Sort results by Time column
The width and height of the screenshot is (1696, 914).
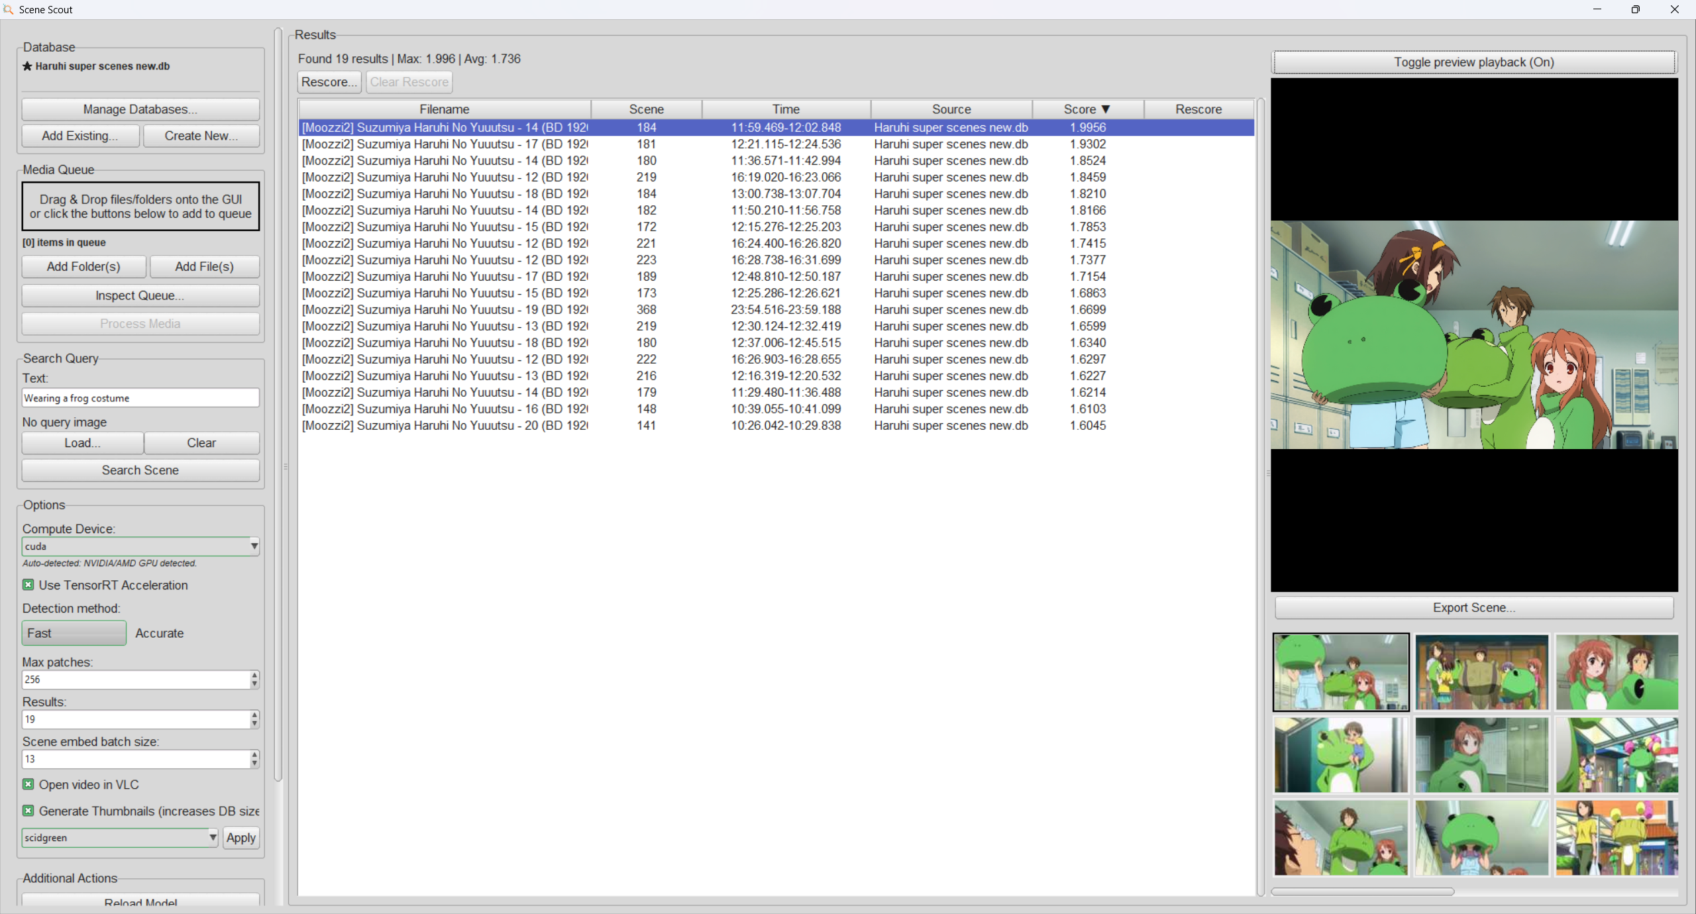pos(786,109)
